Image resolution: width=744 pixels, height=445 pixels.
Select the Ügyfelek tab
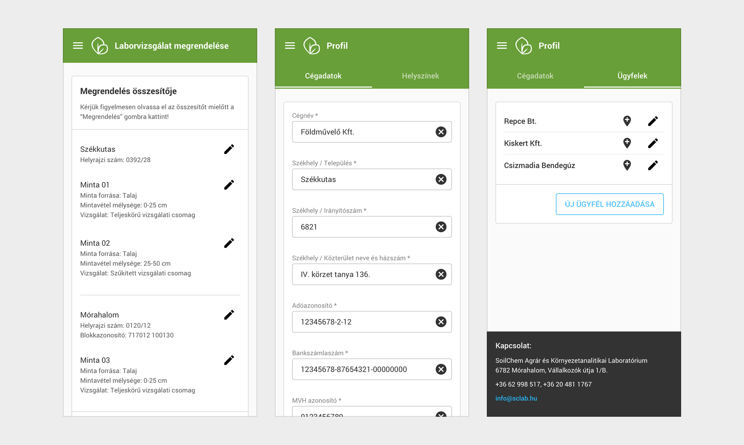click(x=632, y=76)
